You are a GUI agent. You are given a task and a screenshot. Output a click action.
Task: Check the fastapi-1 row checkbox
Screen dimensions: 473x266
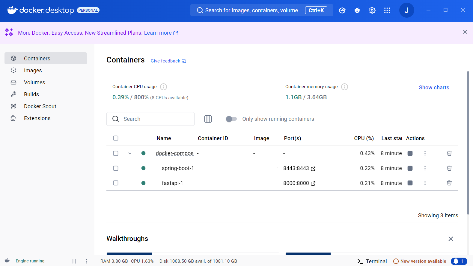[116, 183]
